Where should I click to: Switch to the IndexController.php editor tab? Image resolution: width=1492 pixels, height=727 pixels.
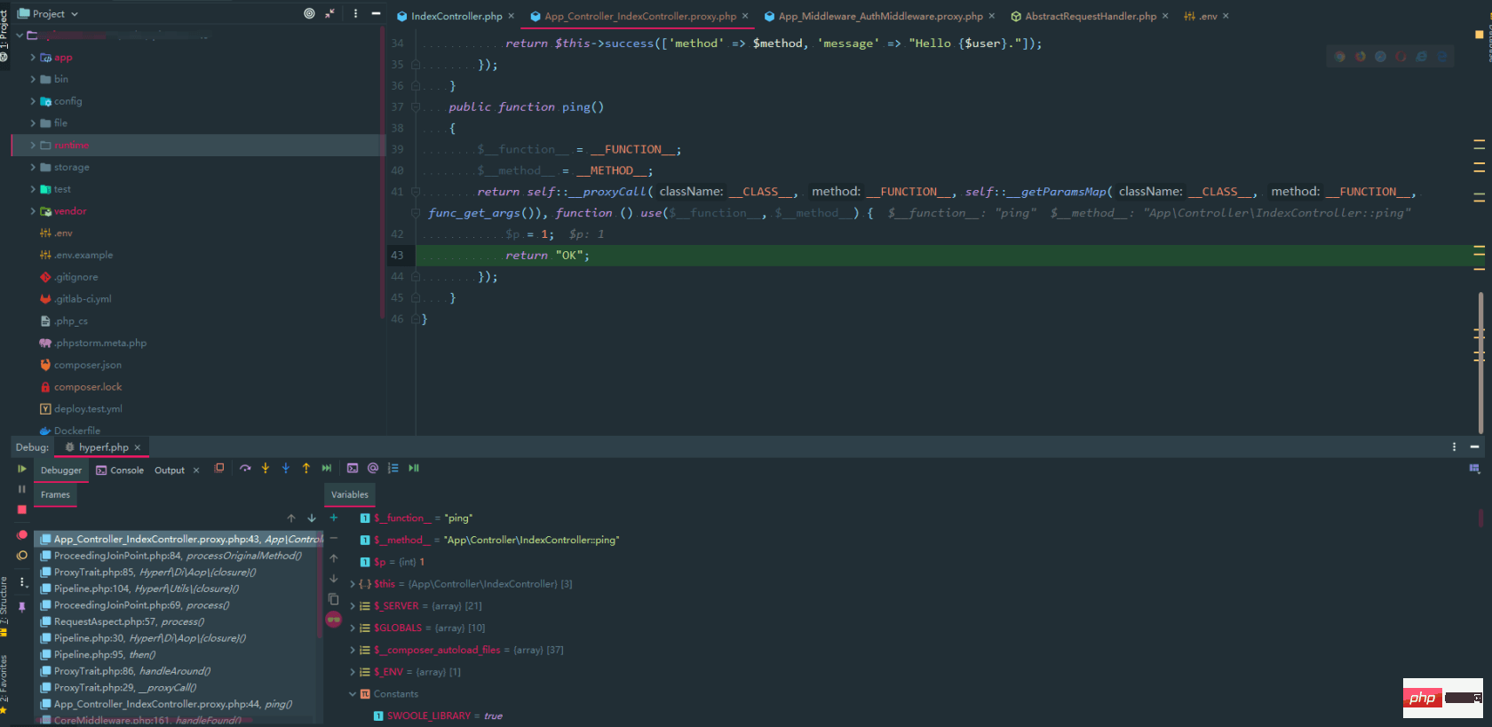coord(456,16)
